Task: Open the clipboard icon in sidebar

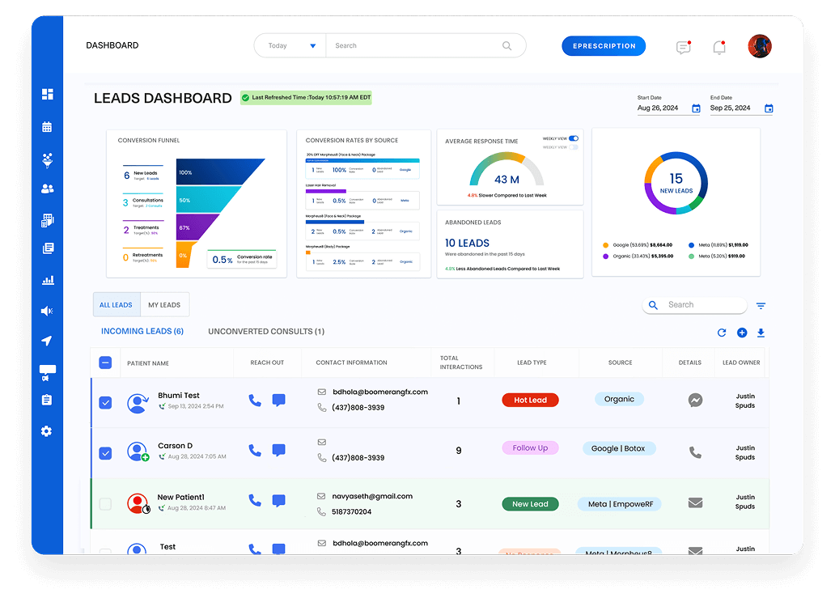Action: click(x=47, y=400)
